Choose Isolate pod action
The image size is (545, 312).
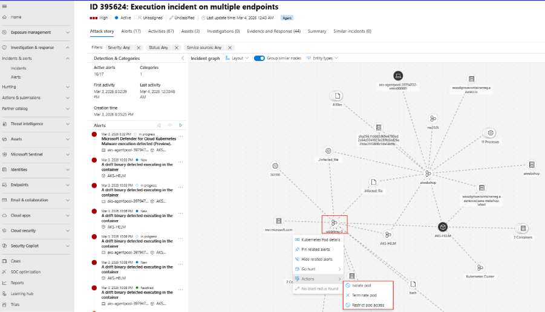pyautogui.click(x=368, y=285)
